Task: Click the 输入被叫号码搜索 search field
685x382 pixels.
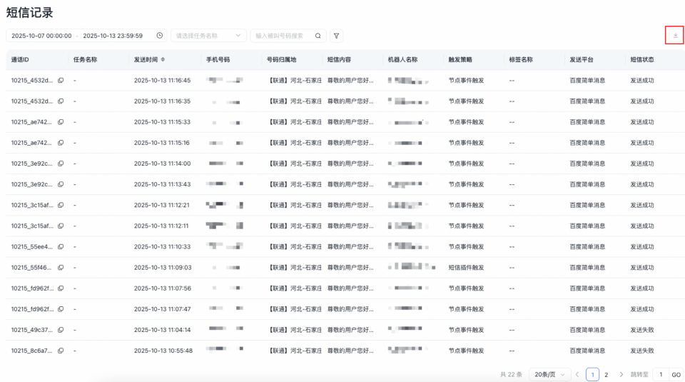Action: pos(282,36)
